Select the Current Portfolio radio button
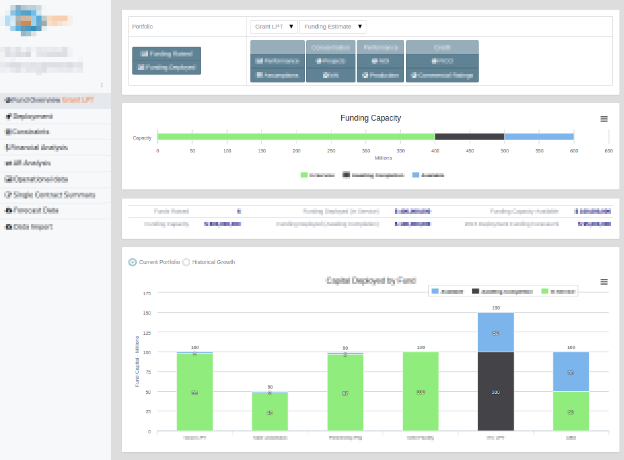Image resolution: width=624 pixels, height=460 pixels. pos(132,262)
